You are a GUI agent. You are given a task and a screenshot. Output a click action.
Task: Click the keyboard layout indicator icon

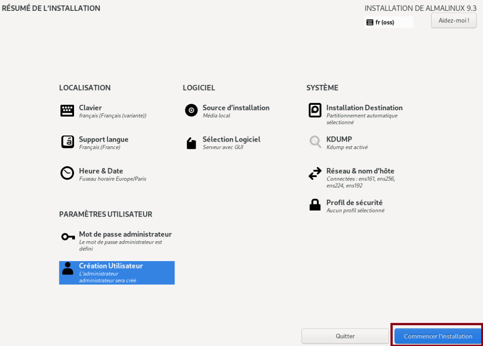[370, 22]
